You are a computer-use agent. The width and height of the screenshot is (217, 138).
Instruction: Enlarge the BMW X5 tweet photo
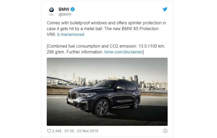coord(107,92)
